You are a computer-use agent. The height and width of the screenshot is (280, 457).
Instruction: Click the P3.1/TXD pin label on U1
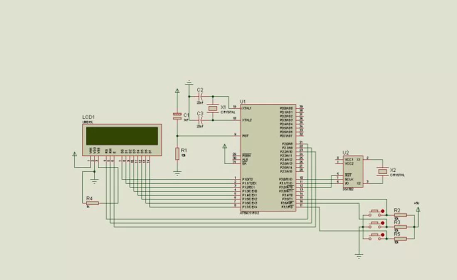(x=286, y=183)
